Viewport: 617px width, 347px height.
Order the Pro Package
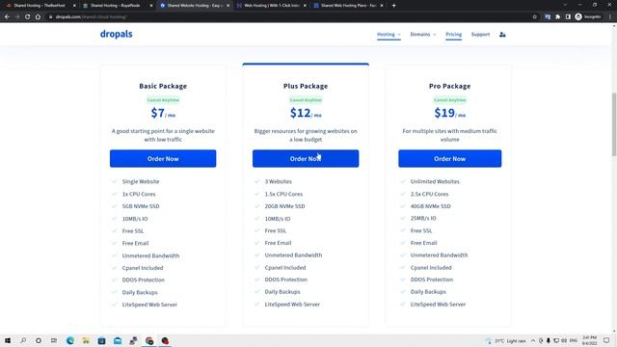(x=450, y=158)
